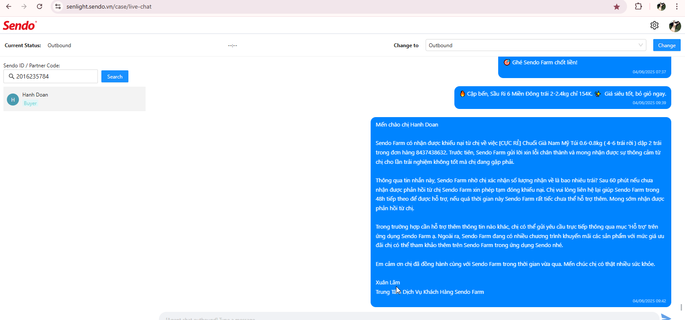Click the Xuân Lãm signature line
Image resolution: width=685 pixels, height=320 pixels.
(388, 283)
